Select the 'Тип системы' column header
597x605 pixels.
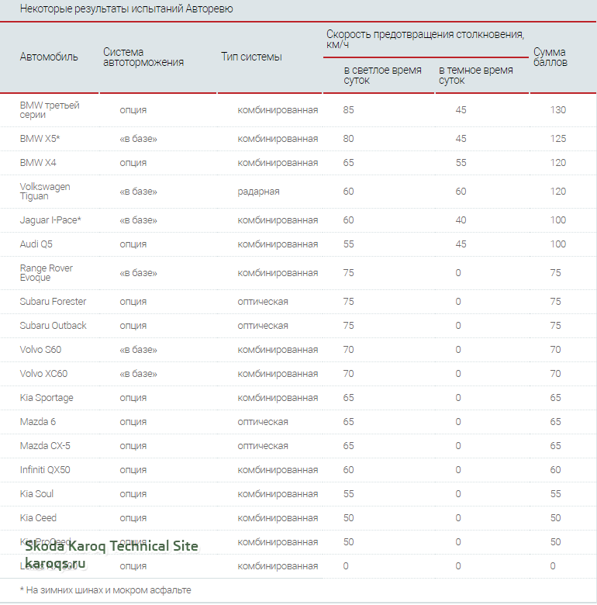(x=251, y=57)
